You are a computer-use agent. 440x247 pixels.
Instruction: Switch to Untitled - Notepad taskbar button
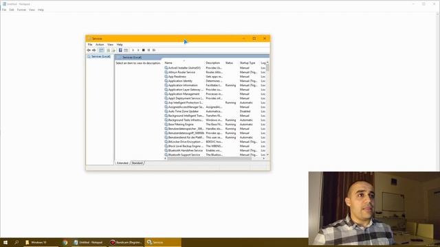(89, 242)
